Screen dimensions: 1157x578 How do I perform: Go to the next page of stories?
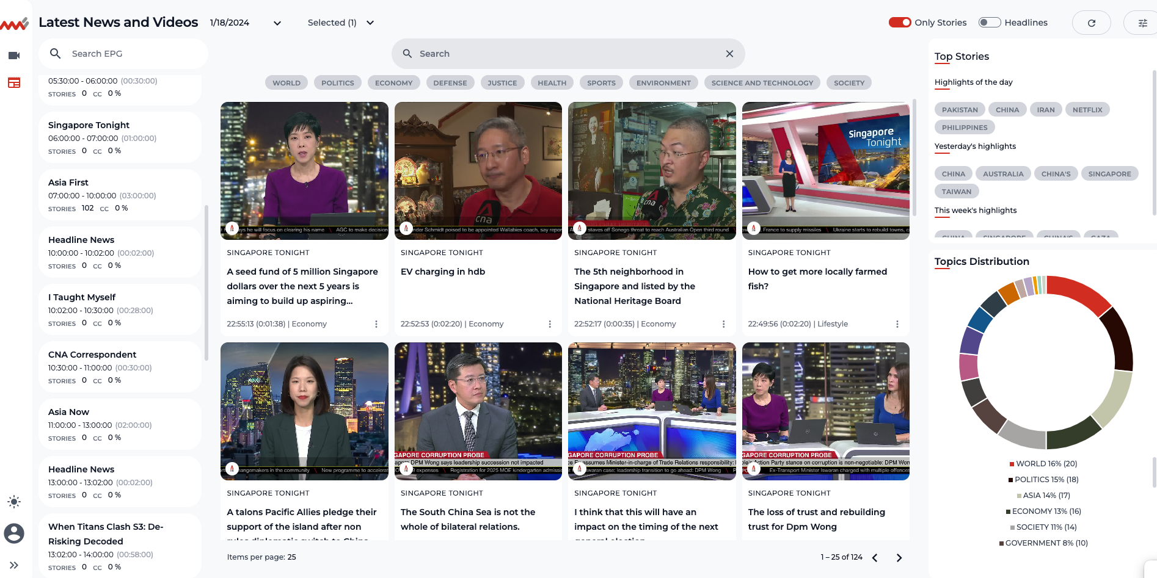click(x=899, y=557)
